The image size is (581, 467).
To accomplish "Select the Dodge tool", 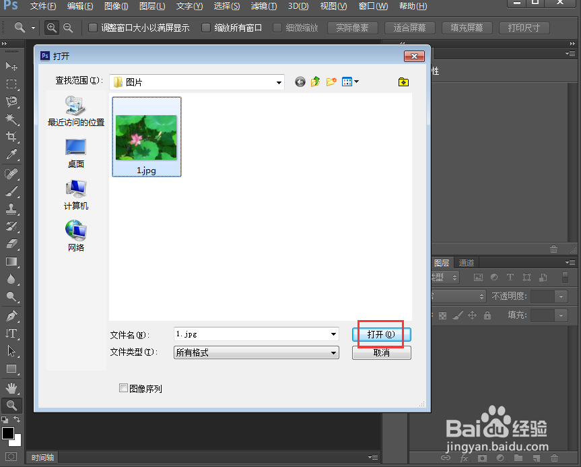I will 11,297.
